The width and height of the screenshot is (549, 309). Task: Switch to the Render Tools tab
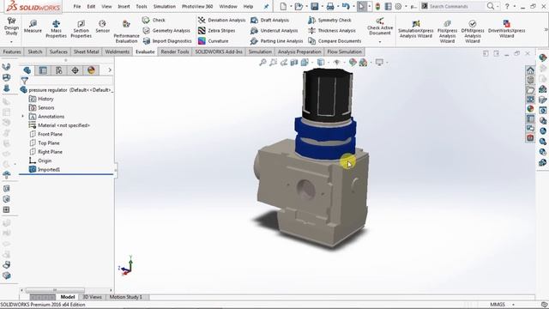[x=175, y=51]
